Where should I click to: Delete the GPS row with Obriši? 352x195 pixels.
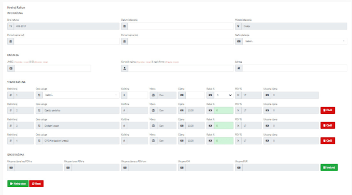[328, 141]
